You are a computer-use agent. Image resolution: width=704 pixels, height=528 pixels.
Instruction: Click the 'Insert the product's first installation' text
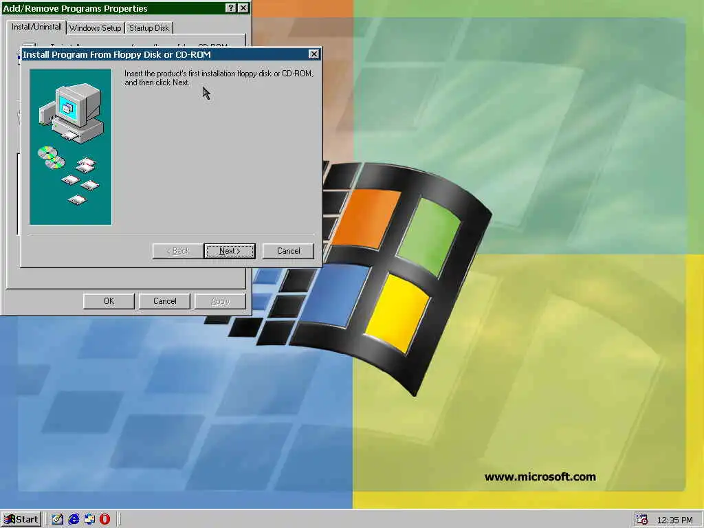[219, 78]
